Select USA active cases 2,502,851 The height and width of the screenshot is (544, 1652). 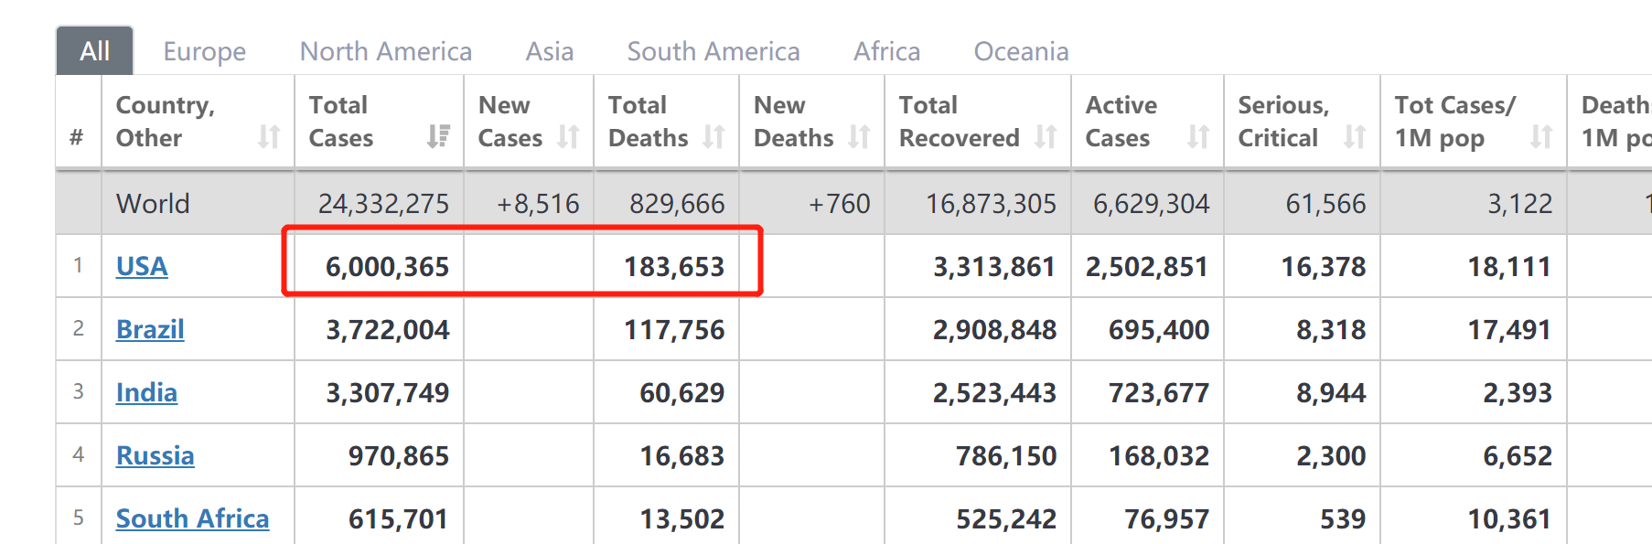(1147, 266)
